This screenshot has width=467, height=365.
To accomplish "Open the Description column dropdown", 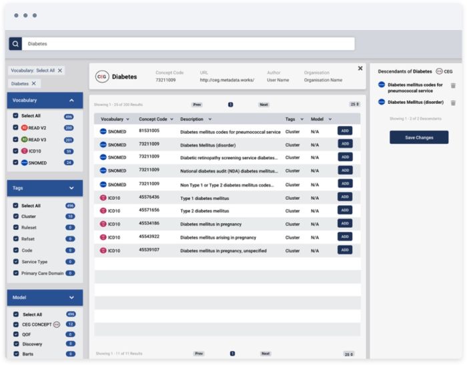I will (210, 119).
